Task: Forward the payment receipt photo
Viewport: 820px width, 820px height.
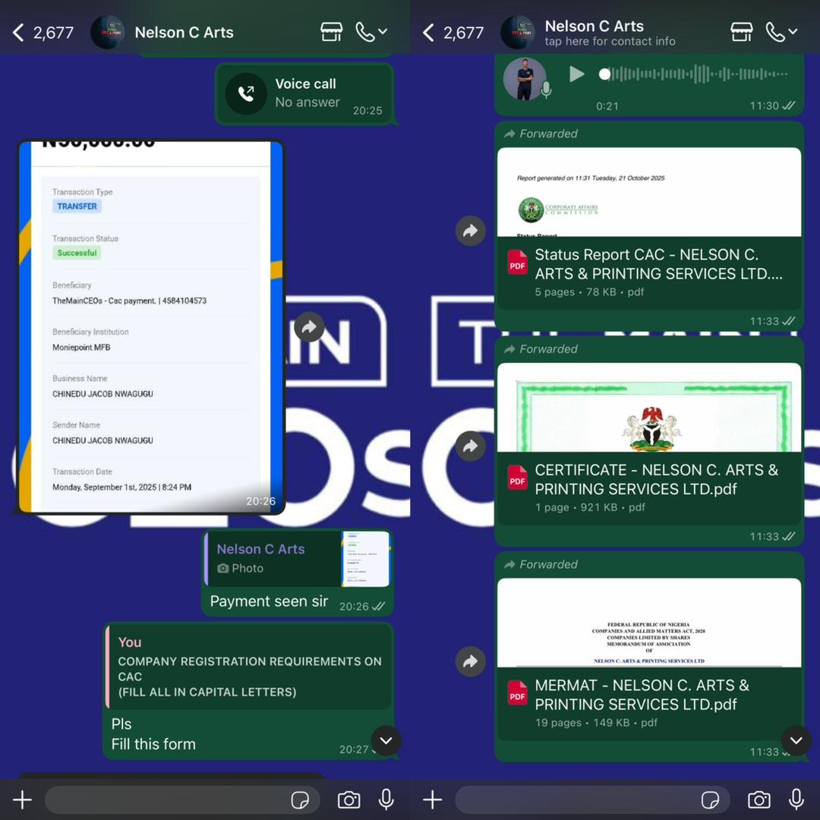Action: pos(309,327)
